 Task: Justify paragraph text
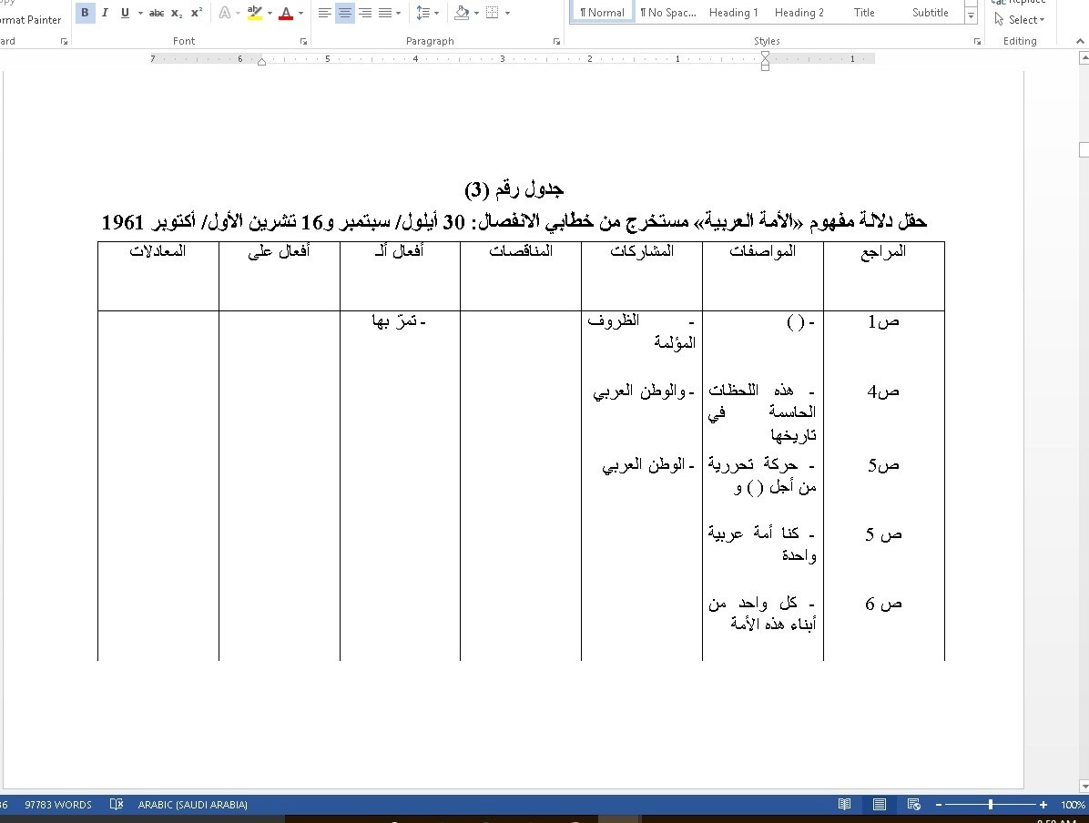[385, 13]
